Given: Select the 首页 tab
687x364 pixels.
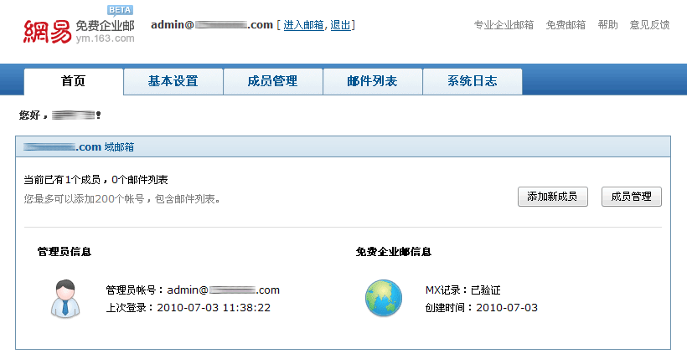Looking at the screenshot, I should (x=74, y=81).
